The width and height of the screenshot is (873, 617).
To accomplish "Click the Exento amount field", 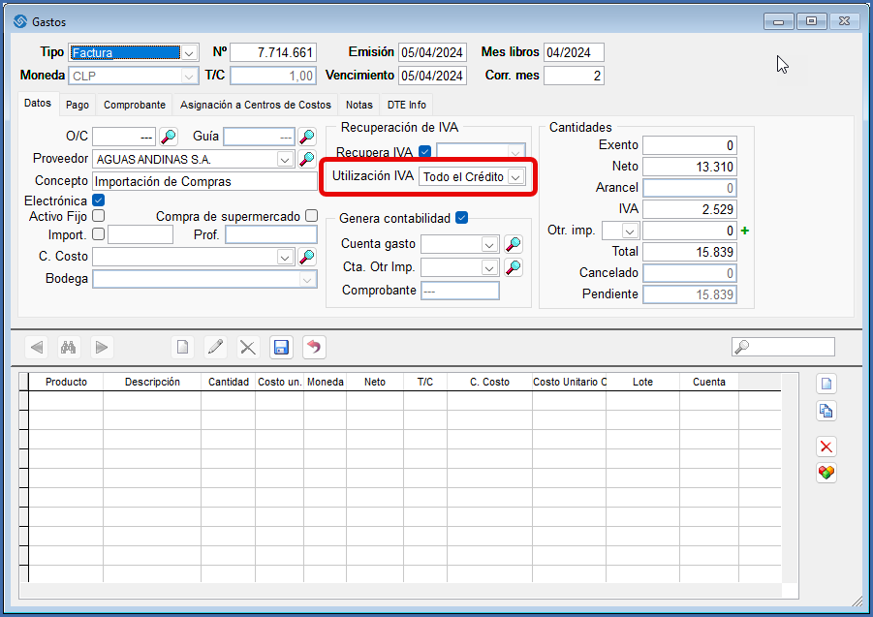I will [x=689, y=145].
